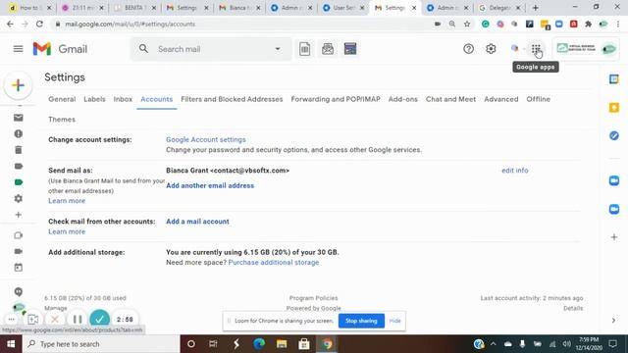The width and height of the screenshot is (628, 353).
Task: Open Google Calendar side panel icon
Action: coord(614,79)
